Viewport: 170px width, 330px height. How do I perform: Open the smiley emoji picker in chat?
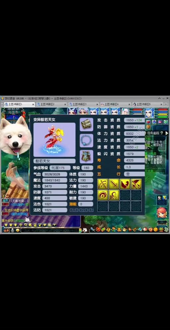pyautogui.click(x=18, y=230)
